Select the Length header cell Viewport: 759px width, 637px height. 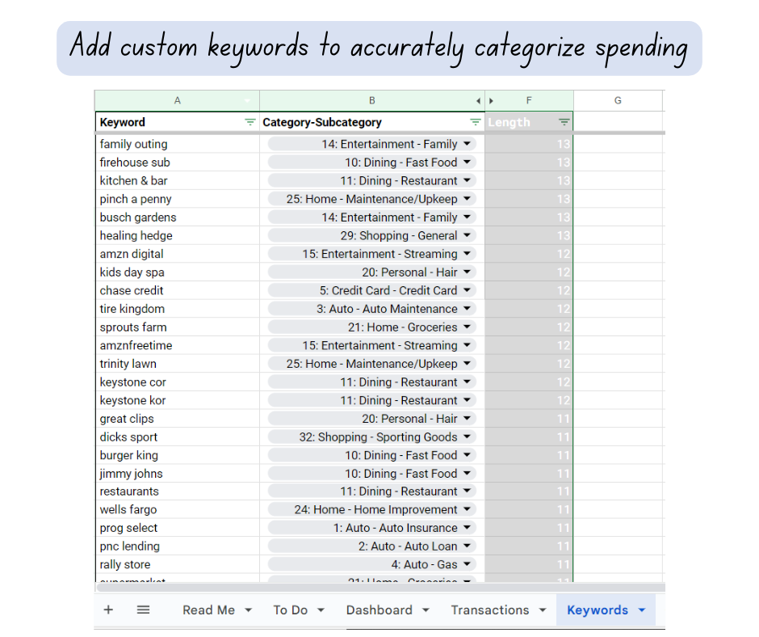(529, 122)
